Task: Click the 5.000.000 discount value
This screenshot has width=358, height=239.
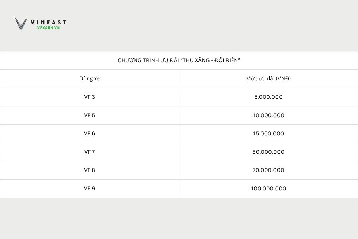Action: point(268,97)
